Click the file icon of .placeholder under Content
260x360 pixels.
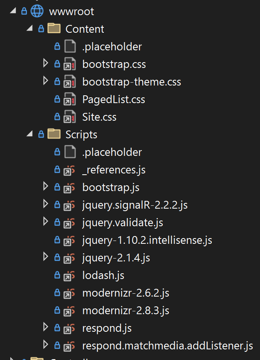click(x=70, y=46)
